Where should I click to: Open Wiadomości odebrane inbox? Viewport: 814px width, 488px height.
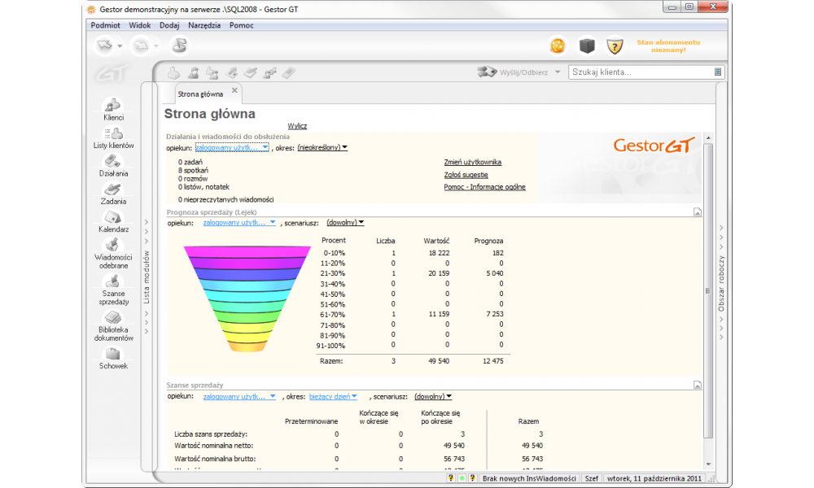(x=113, y=254)
